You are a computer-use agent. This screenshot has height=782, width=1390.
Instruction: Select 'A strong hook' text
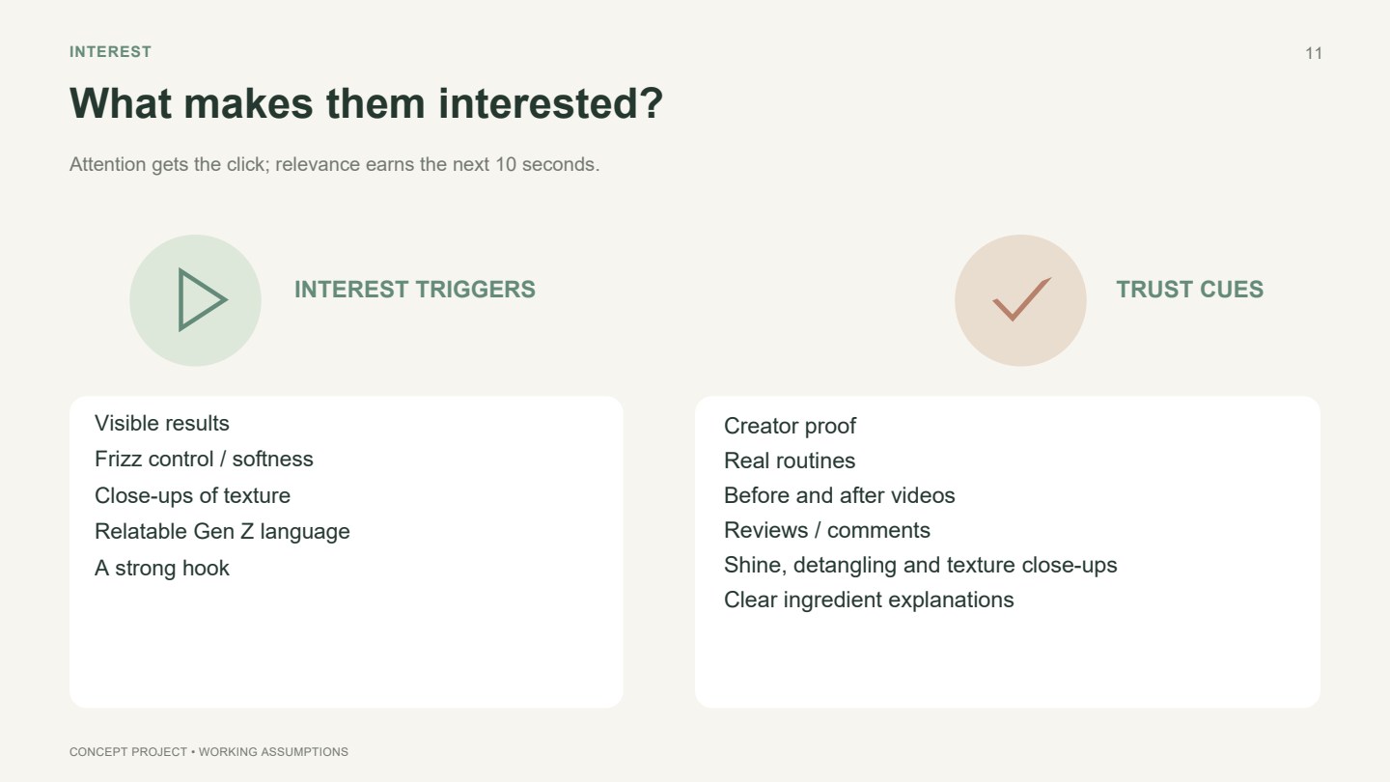[162, 568]
